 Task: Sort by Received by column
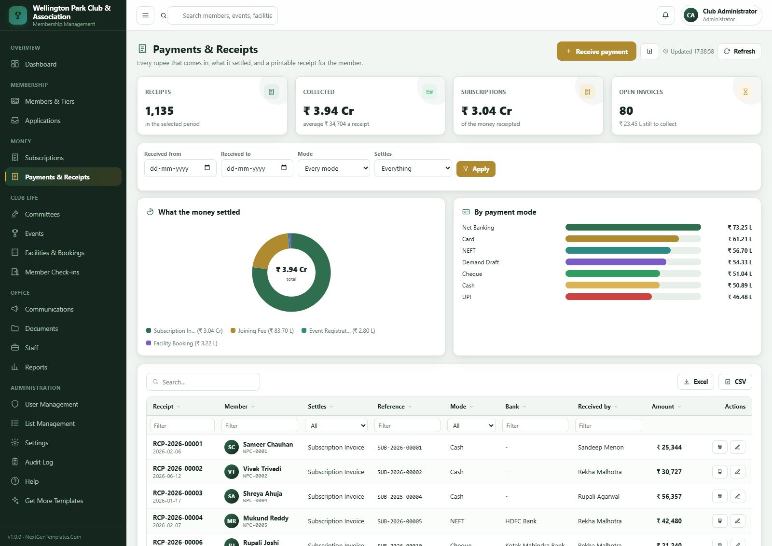pos(598,407)
